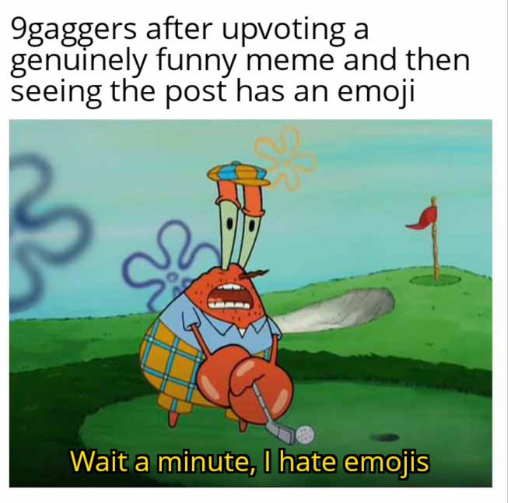
Task: Click 'genuinely funny meme' caption line
Action: pyautogui.click(x=172, y=61)
